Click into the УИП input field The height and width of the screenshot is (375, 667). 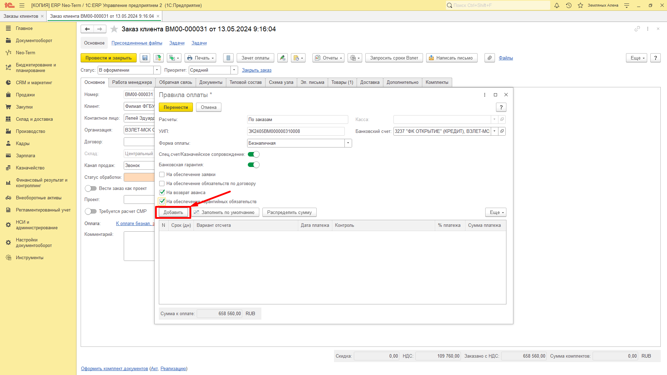[x=296, y=131]
